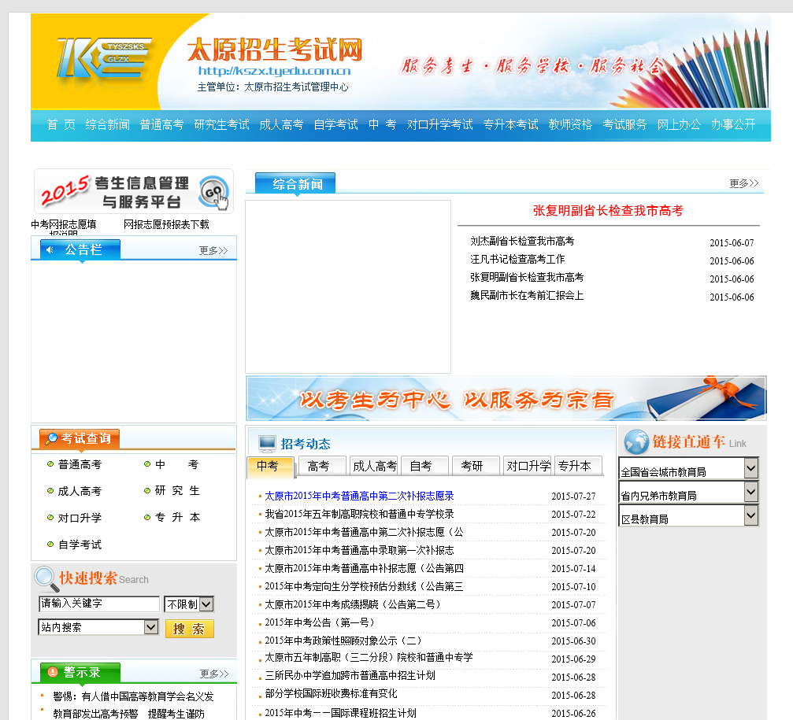Click the 搜索 search button
Screen dimensions: 793x720
coord(190,629)
